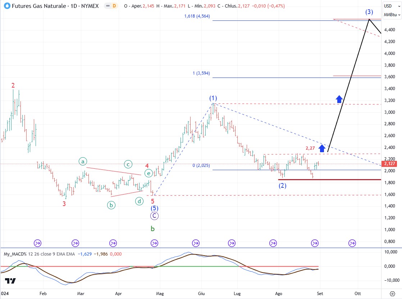The width and height of the screenshot is (402, 299).
Task: Click the blue (3) wave label
Action: (x=369, y=12)
